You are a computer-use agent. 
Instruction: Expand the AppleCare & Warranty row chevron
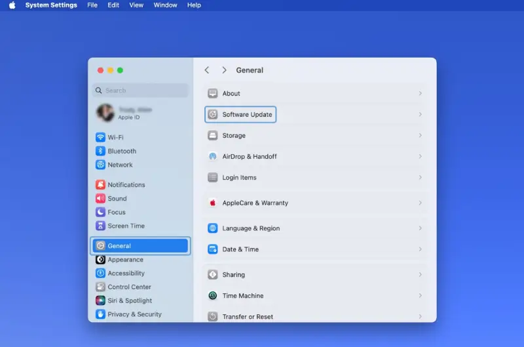click(420, 203)
